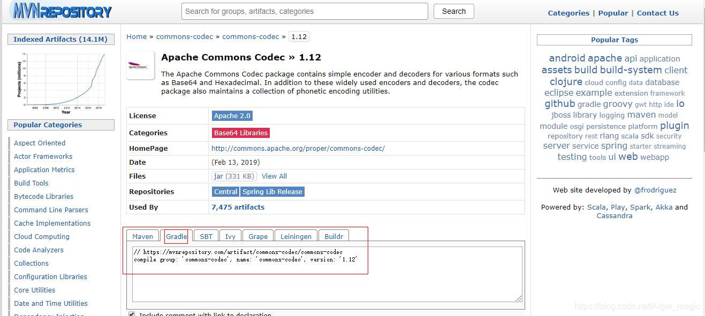Open Build Tools category
The height and width of the screenshot is (316, 705).
31,183
